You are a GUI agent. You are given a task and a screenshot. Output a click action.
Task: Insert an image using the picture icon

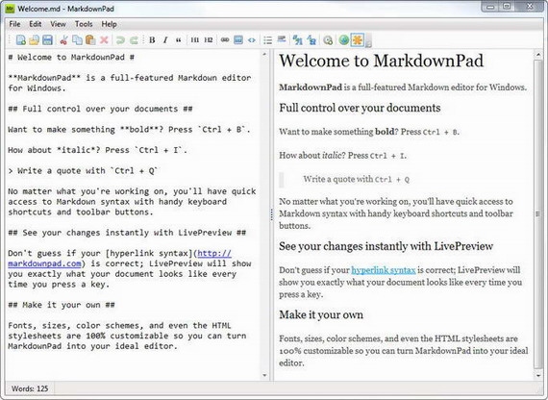click(x=238, y=40)
